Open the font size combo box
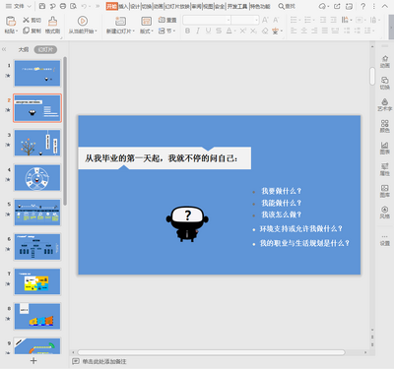The image size is (394, 369). tap(245, 21)
